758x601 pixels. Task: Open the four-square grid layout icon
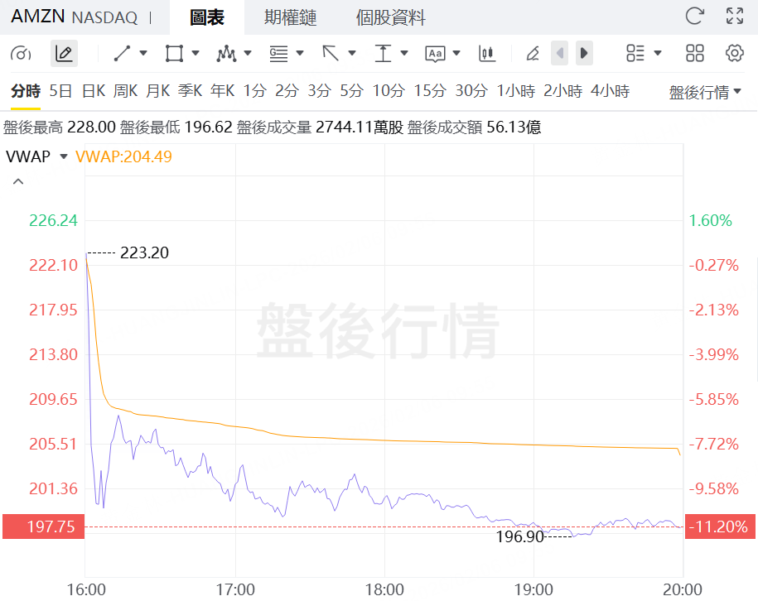tap(695, 53)
